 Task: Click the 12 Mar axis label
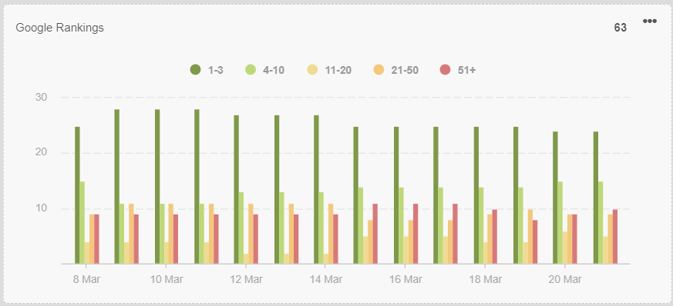point(247,279)
